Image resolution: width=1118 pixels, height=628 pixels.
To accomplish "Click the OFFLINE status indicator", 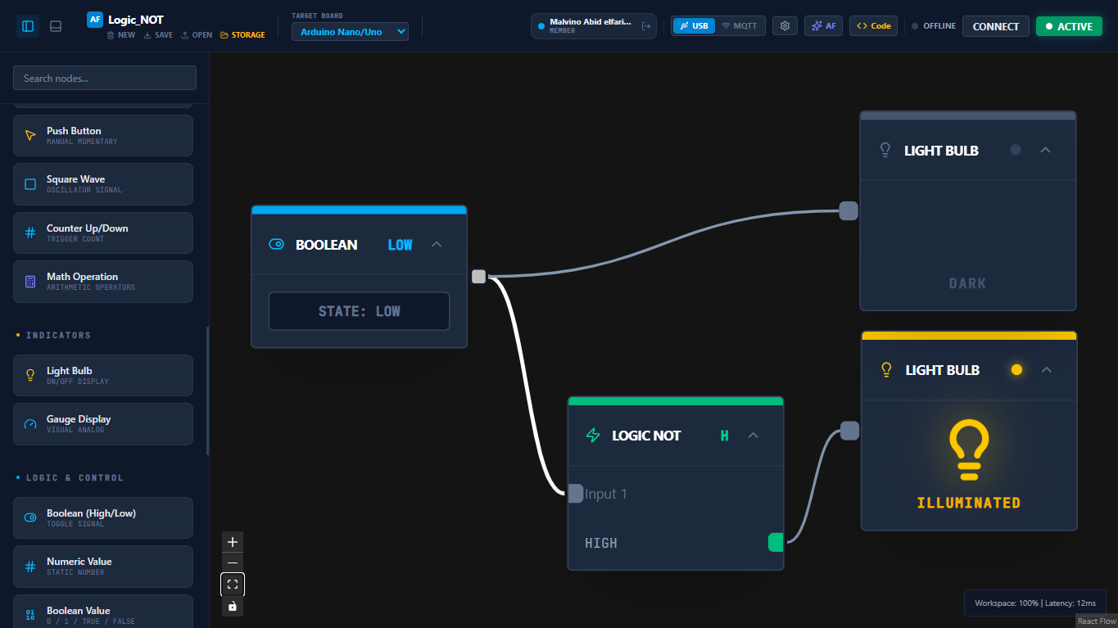I will click(x=934, y=26).
